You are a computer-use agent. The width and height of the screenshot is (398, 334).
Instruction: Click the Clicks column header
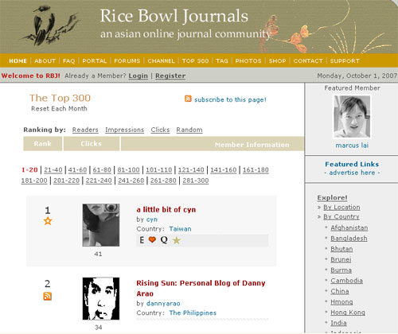coord(92,144)
